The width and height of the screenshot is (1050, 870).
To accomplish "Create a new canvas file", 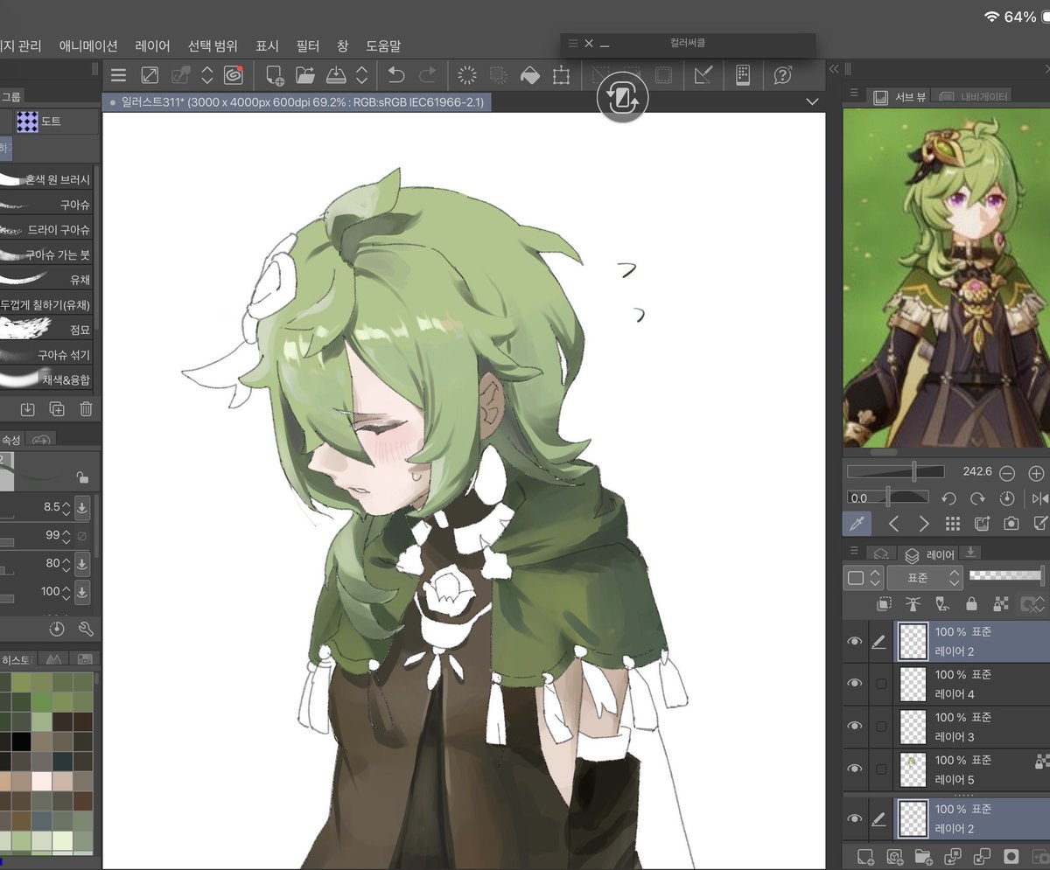I will 275,75.
